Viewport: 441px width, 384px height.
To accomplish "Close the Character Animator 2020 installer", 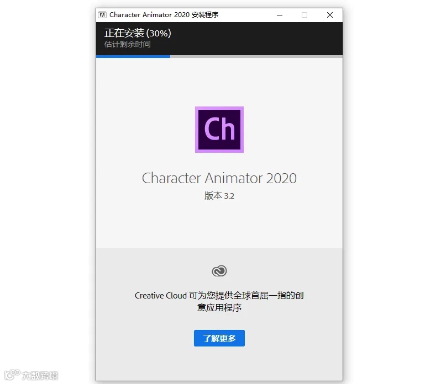I will pos(330,15).
